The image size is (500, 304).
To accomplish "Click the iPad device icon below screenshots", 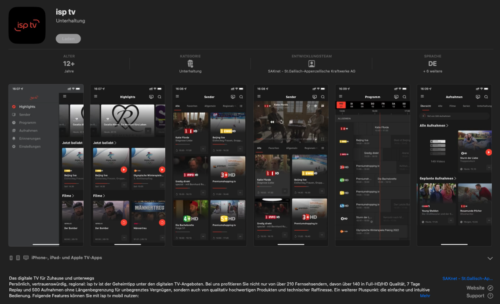I will coord(18,258).
